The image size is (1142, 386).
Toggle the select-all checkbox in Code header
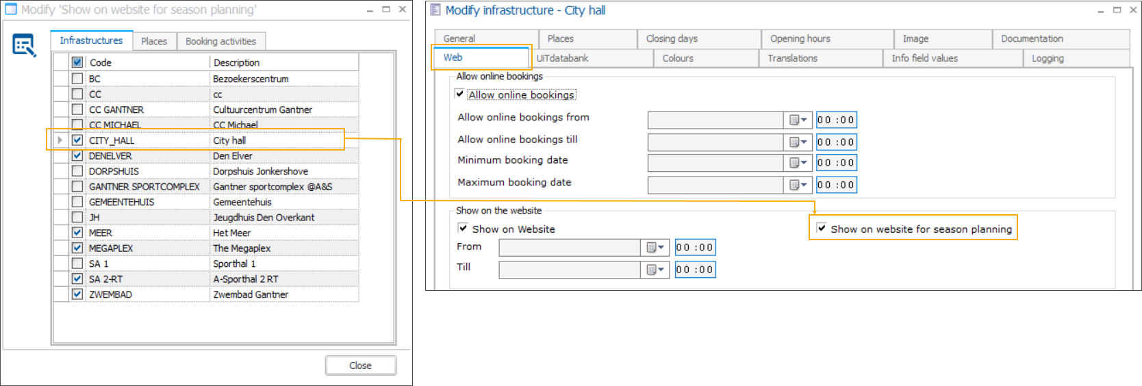pyautogui.click(x=77, y=62)
